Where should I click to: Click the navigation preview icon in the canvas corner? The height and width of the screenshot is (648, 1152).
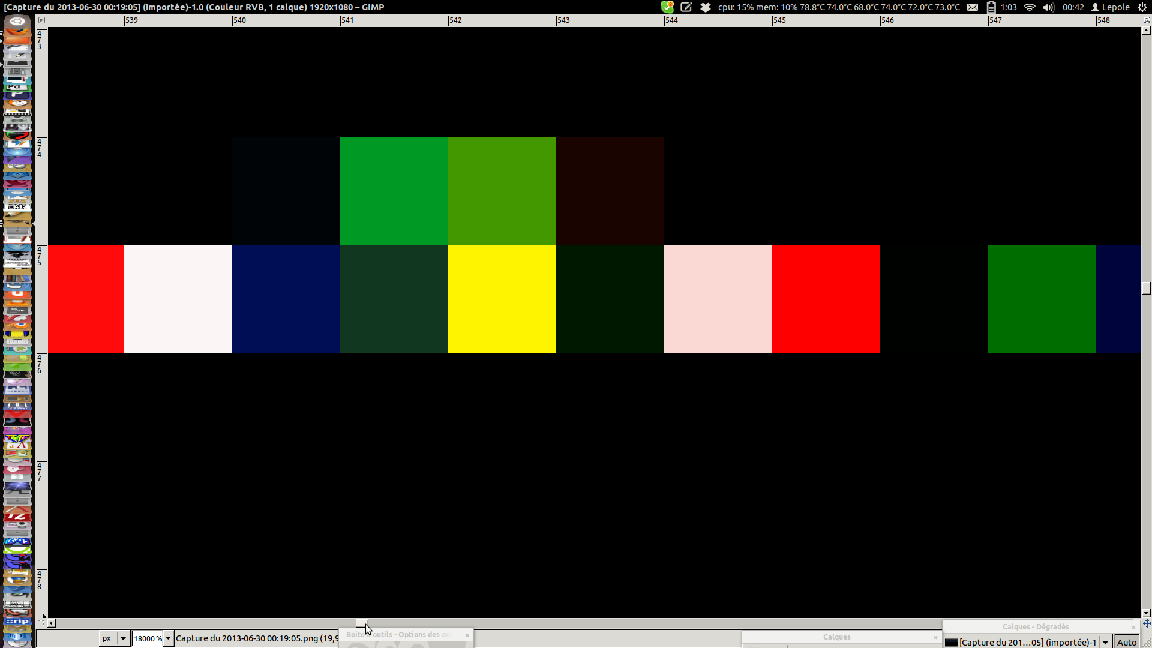tap(1147, 623)
